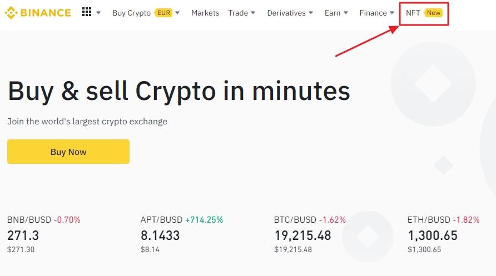
Task: Open the Derivatives dropdown menu
Action: click(290, 13)
